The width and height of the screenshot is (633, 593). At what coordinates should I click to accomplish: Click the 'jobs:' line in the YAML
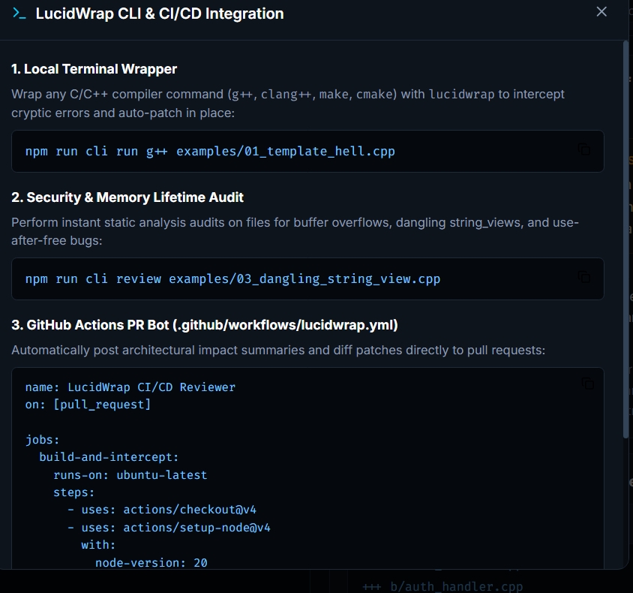click(42, 440)
